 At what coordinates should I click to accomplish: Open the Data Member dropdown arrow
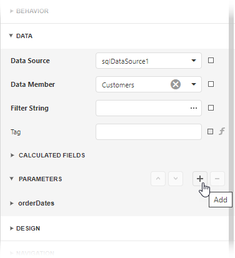tap(194, 84)
